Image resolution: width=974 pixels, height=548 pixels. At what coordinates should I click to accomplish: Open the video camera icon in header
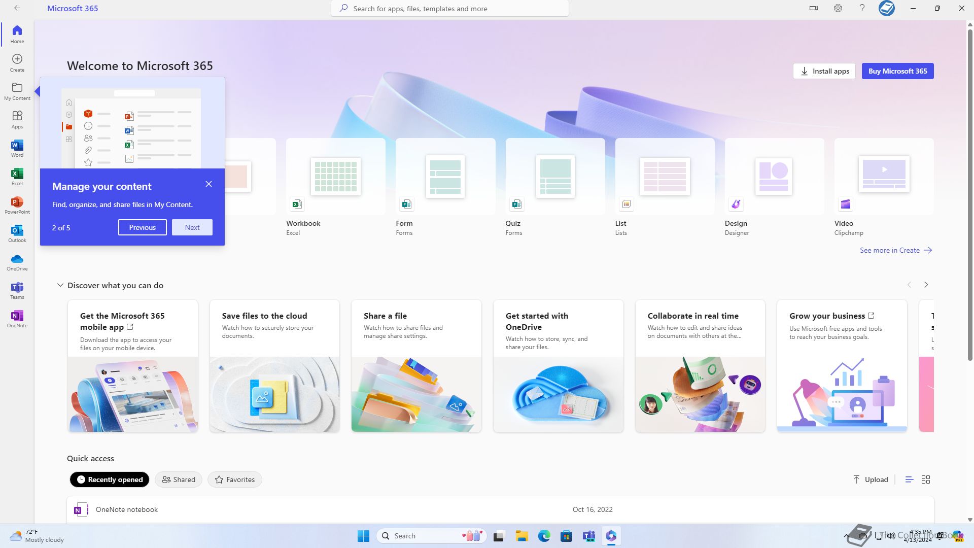pos(814,8)
